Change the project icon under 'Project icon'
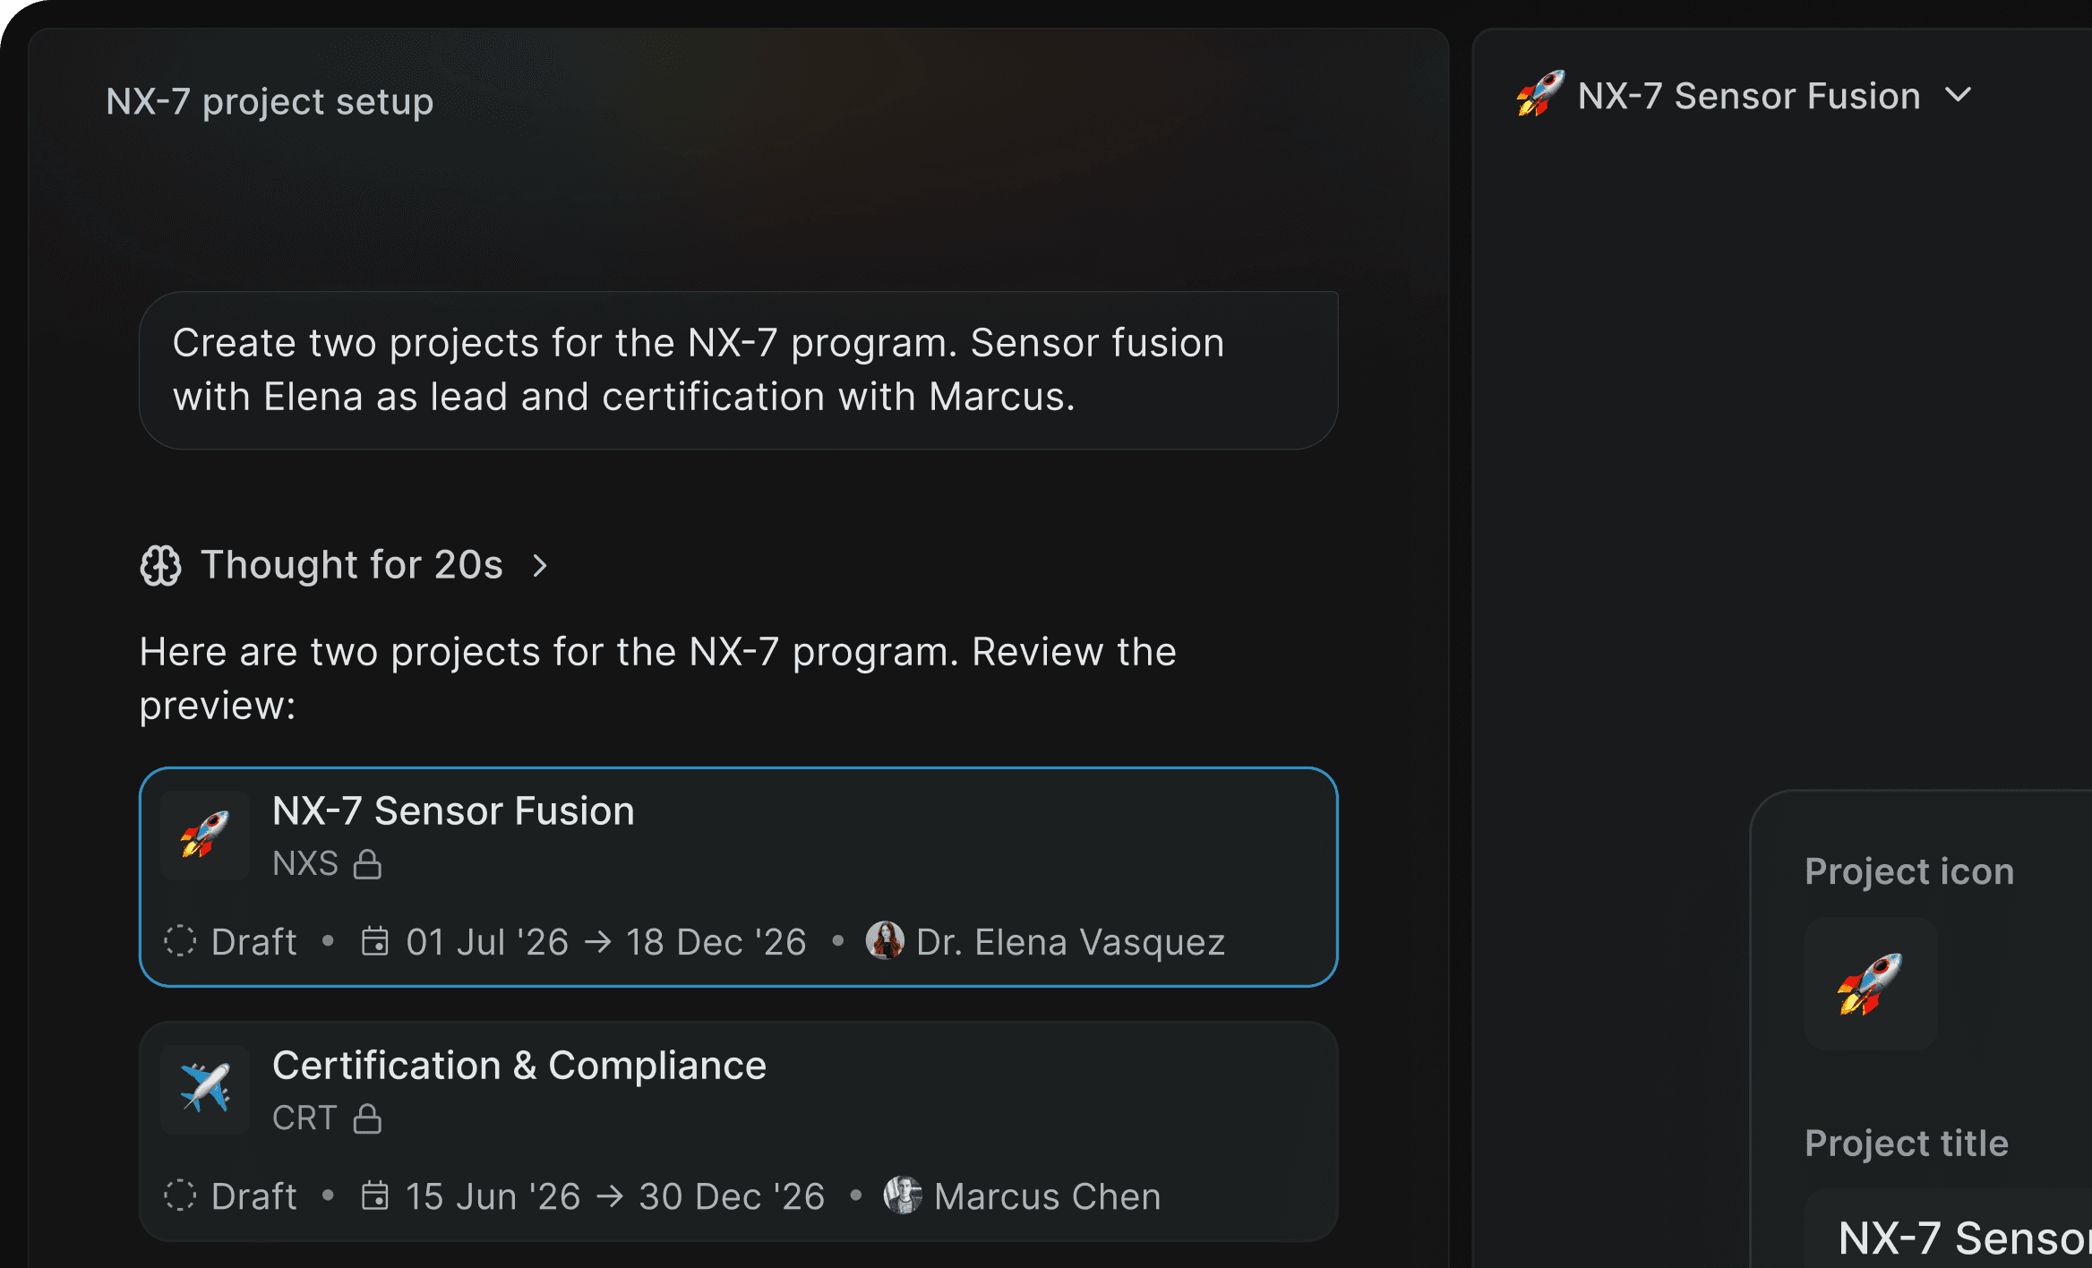The height and width of the screenshot is (1268, 2092). point(1871,983)
